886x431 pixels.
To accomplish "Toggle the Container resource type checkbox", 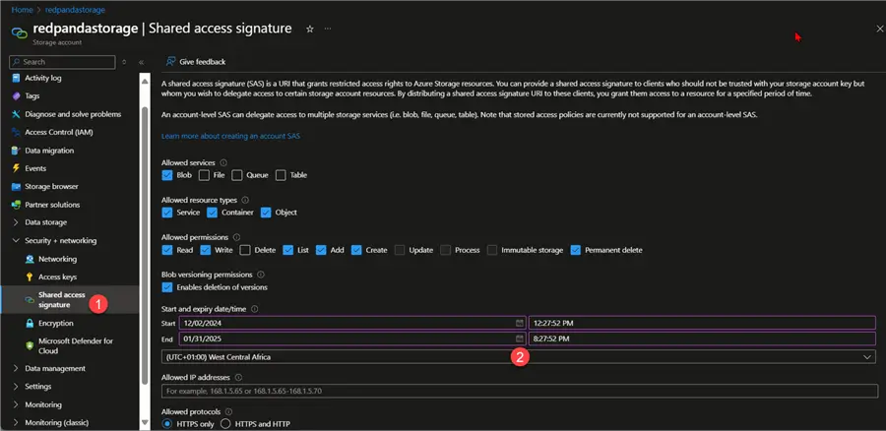I will click(212, 213).
